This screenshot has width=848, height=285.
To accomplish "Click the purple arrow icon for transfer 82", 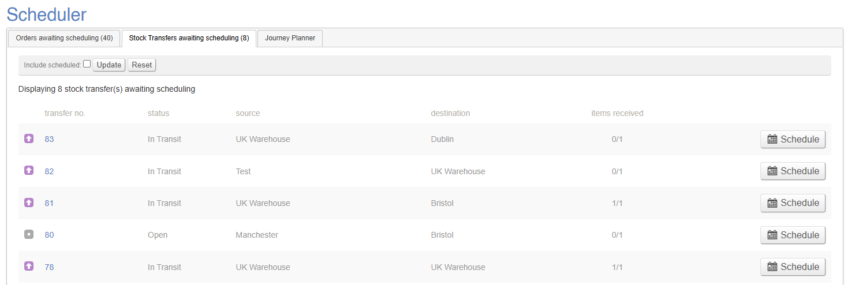I will (29, 171).
